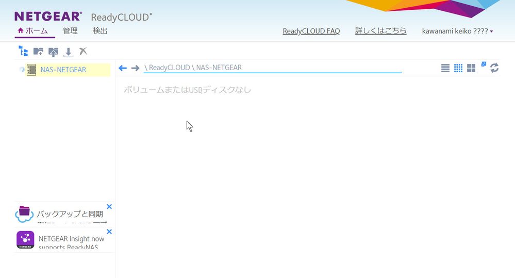Close the バックアップと同期 promo card
Screen dimensions: 515x278
pos(109,207)
